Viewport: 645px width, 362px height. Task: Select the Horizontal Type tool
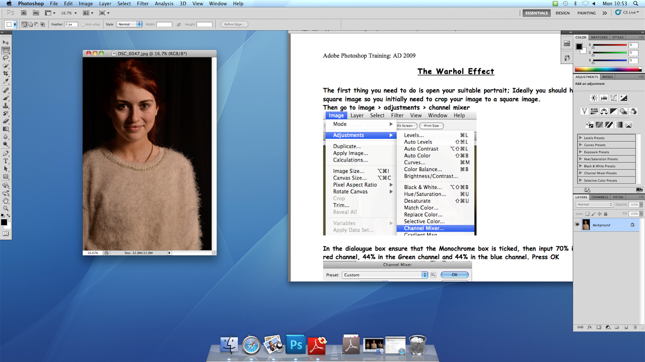[6, 161]
